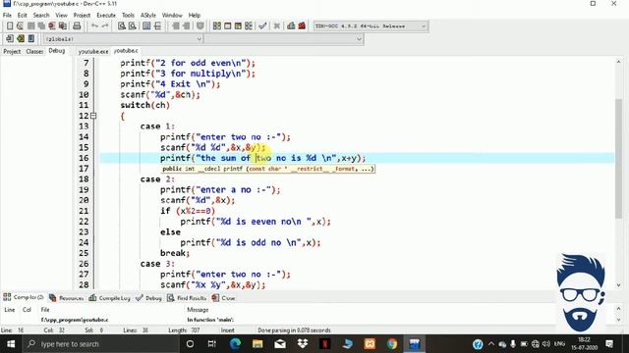Click the New file toolbar icon

(x=10, y=26)
